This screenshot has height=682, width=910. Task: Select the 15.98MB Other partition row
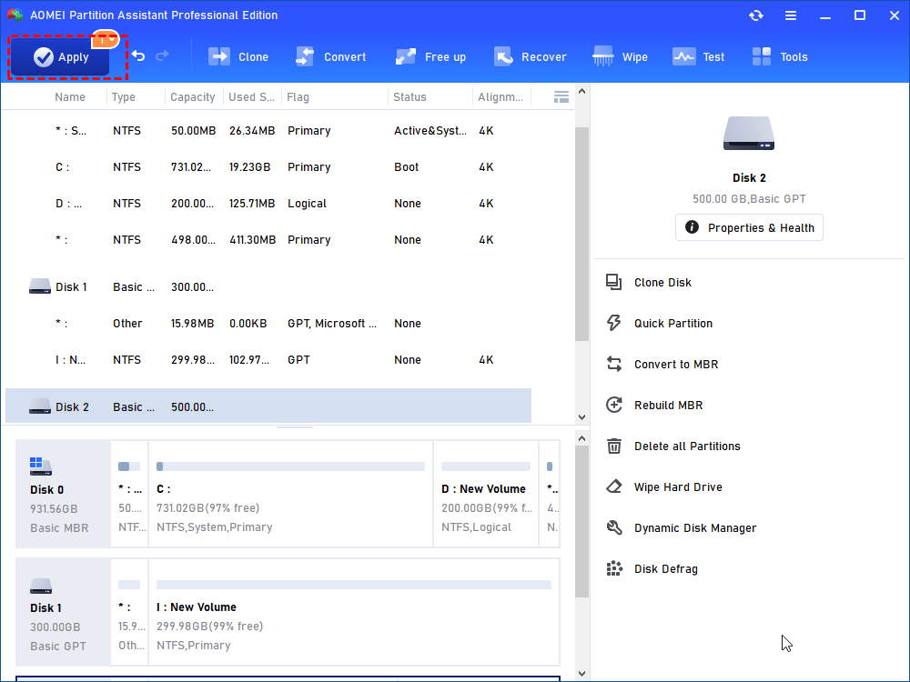(268, 324)
